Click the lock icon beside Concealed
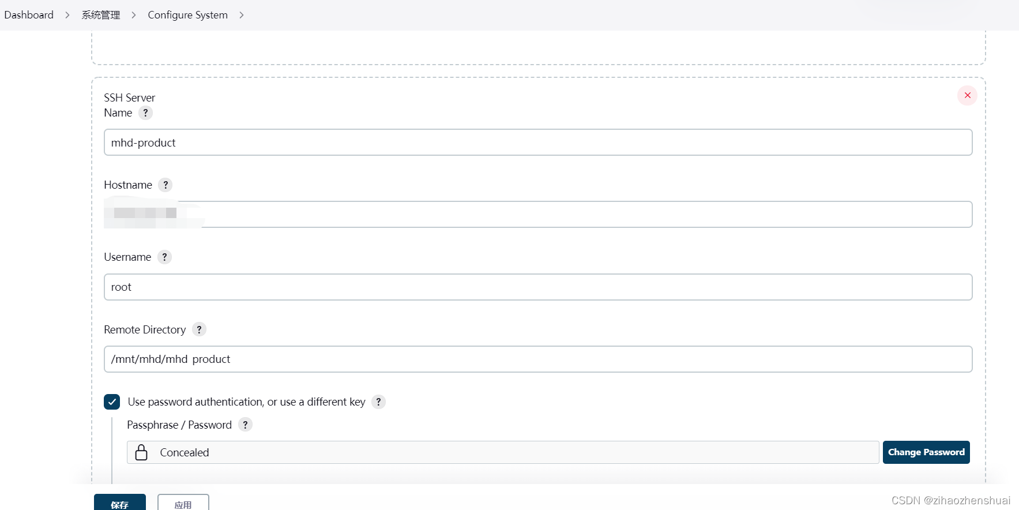The image size is (1019, 510). [141, 452]
